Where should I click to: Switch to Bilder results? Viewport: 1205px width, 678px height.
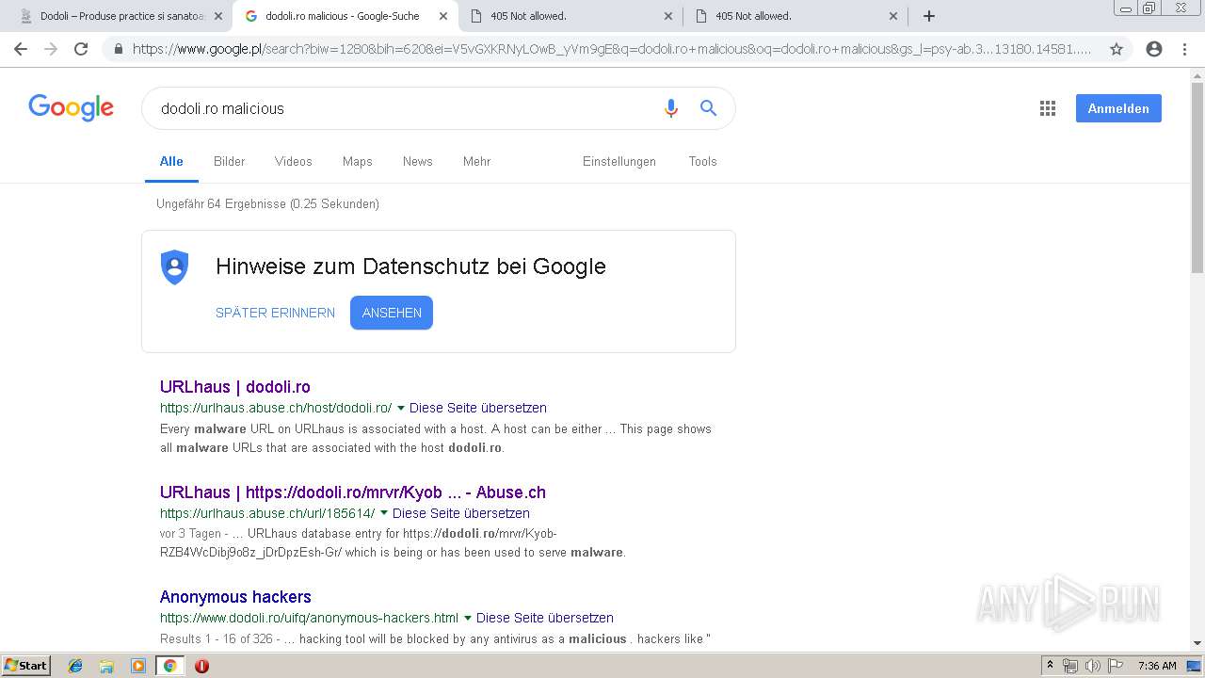[229, 161]
